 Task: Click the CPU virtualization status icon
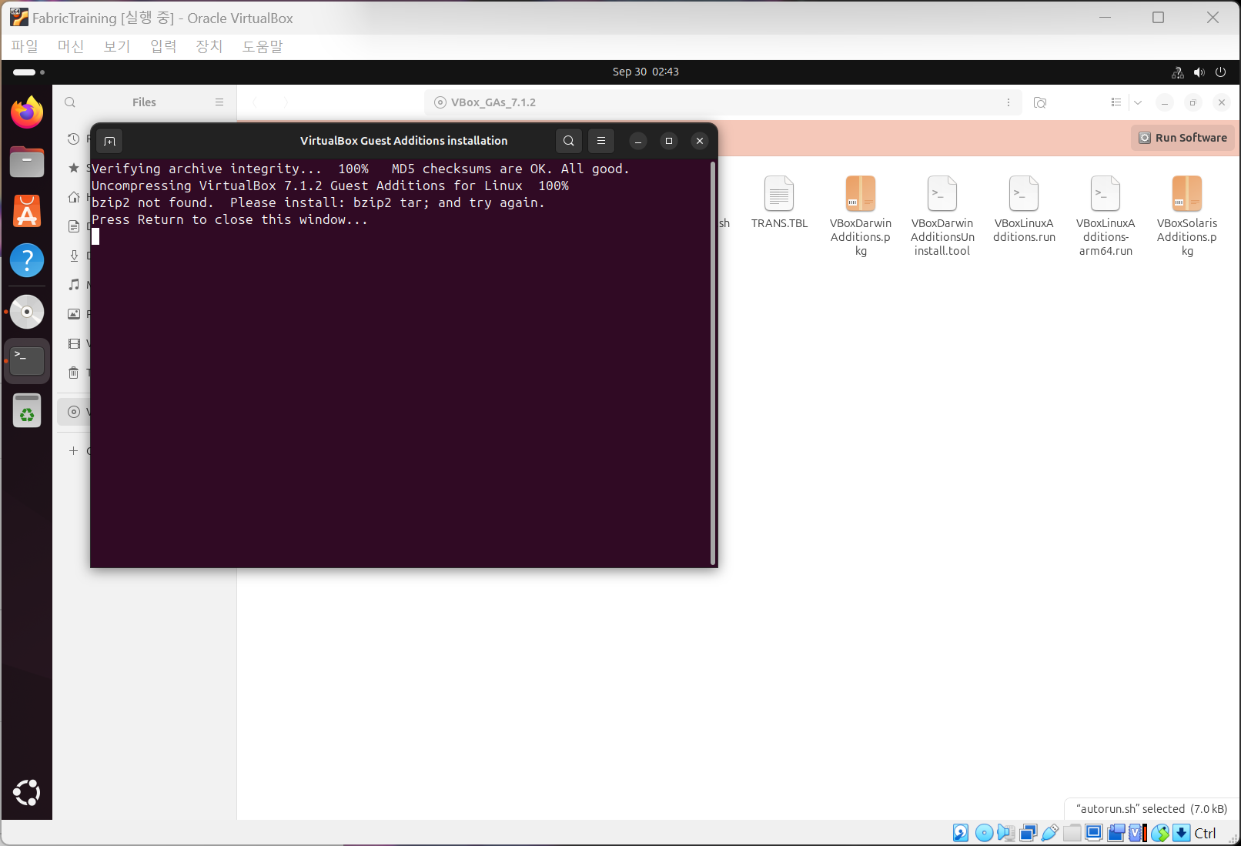(x=1138, y=833)
